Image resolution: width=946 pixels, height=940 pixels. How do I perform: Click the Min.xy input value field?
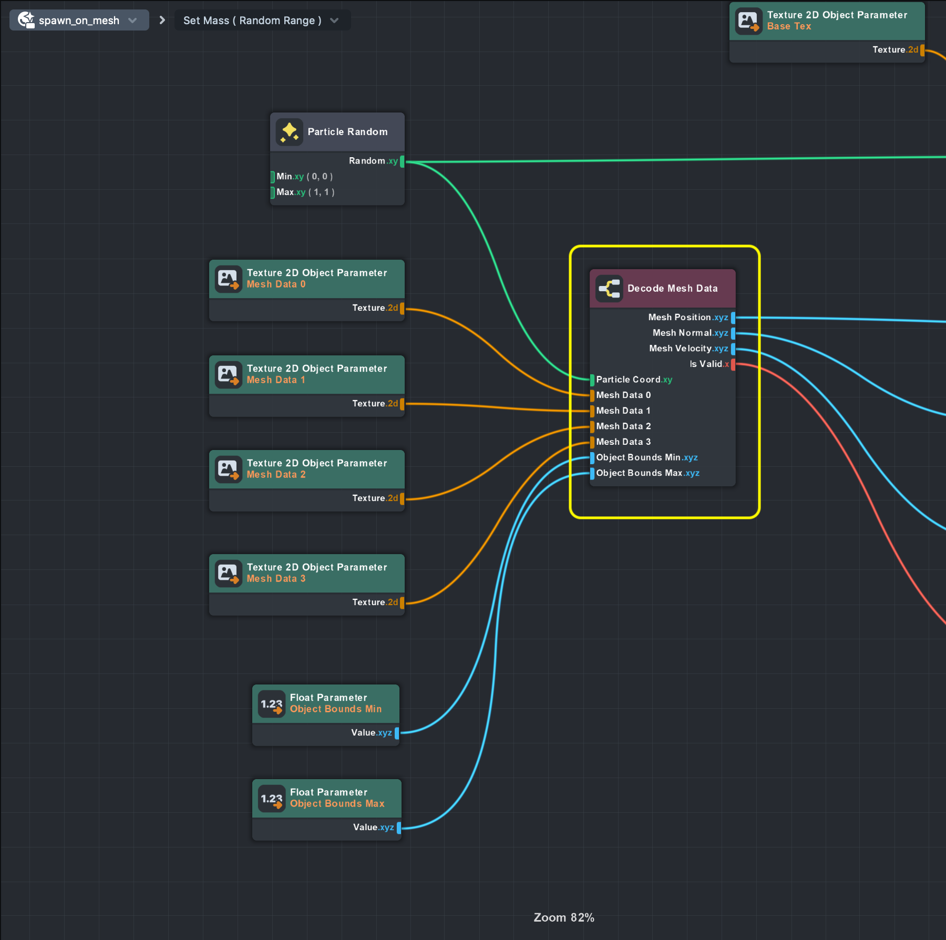click(320, 177)
